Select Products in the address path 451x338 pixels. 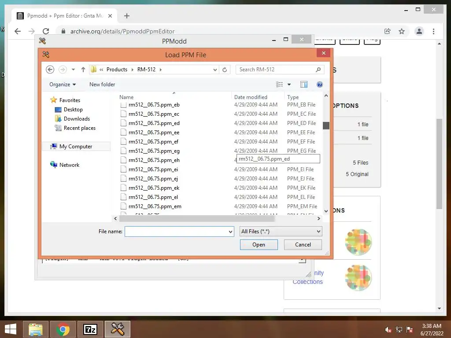117,70
